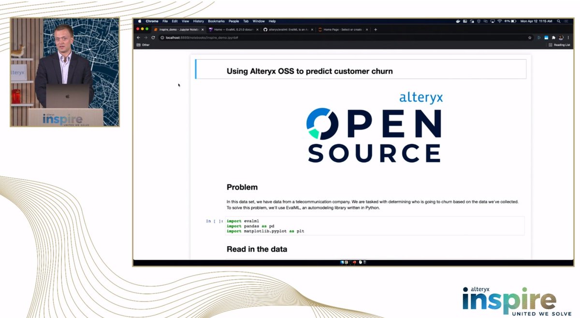Switch to the EvalML 0.21.0 documentation tab
Image resolution: width=580 pixels, height=318 pixels.
coord(233,29)
